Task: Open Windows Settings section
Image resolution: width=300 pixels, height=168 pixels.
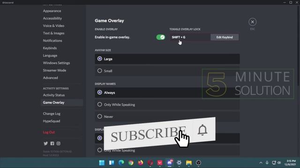Action: [x=56, y=63]
